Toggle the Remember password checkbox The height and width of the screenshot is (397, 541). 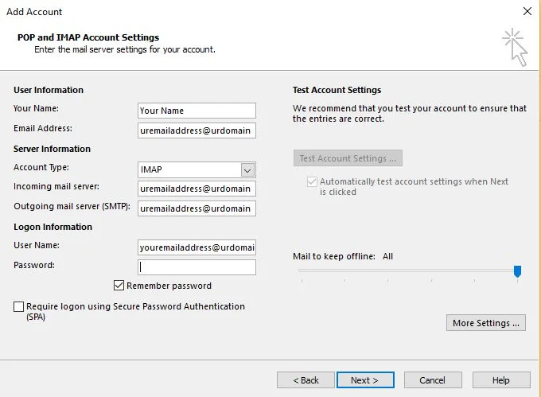(x=119, y=286)
